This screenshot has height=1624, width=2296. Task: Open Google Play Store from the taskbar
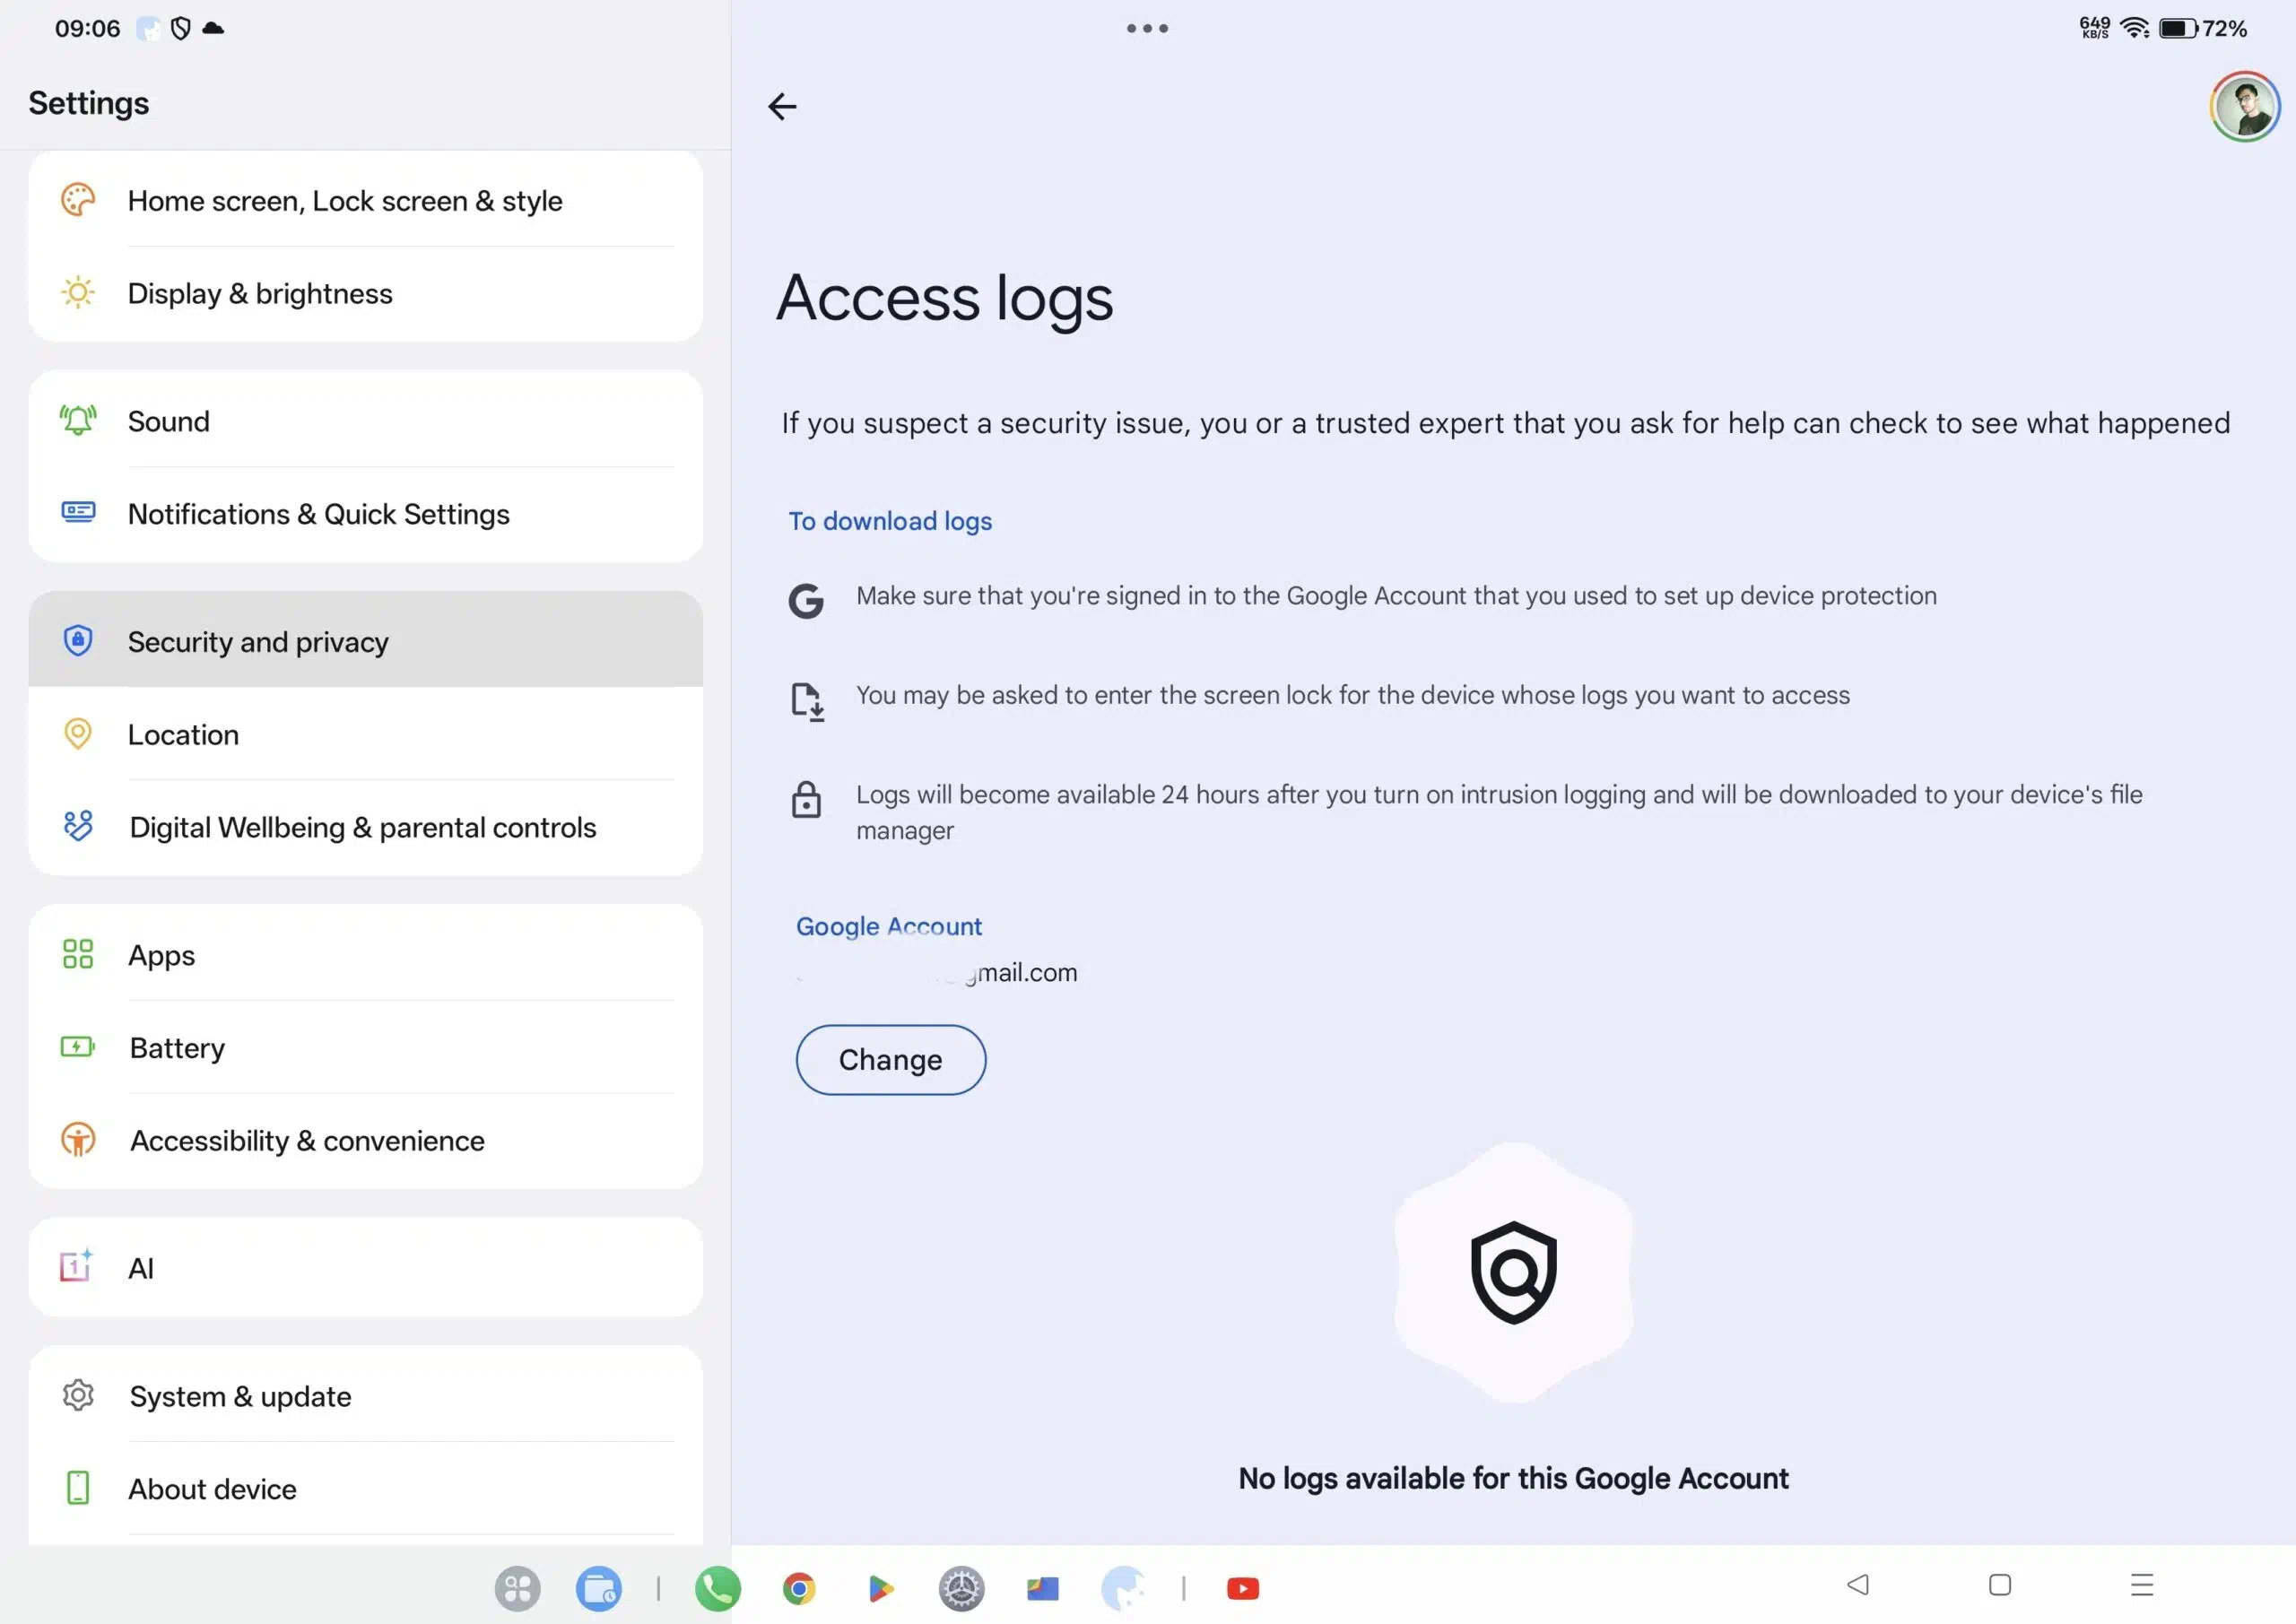pyautogui.click(x=880, y=1587)
